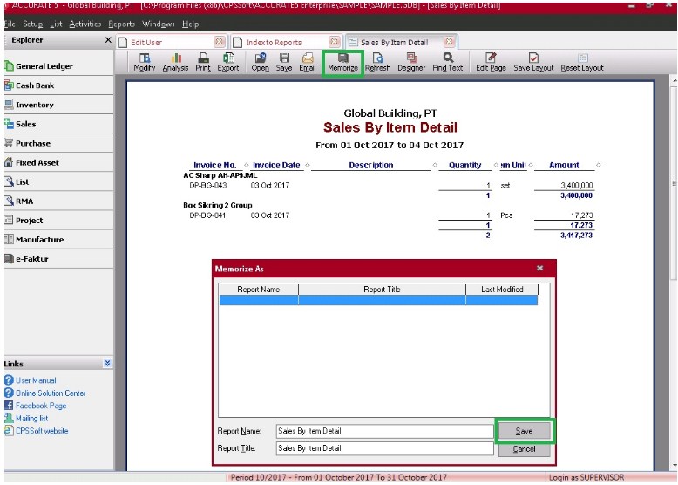Sort by Last Modified column header
This screenshot has width=678, height=485.
pyautogui.click(x=503, y=289)
